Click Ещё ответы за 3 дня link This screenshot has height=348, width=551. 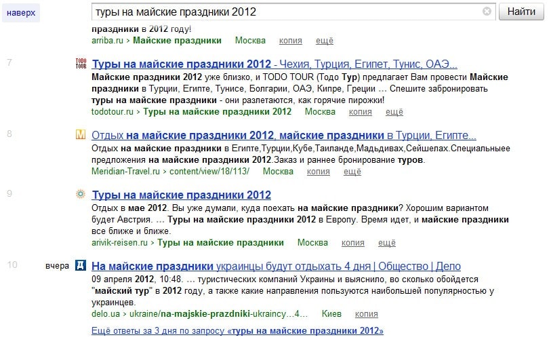click(237, 331)
